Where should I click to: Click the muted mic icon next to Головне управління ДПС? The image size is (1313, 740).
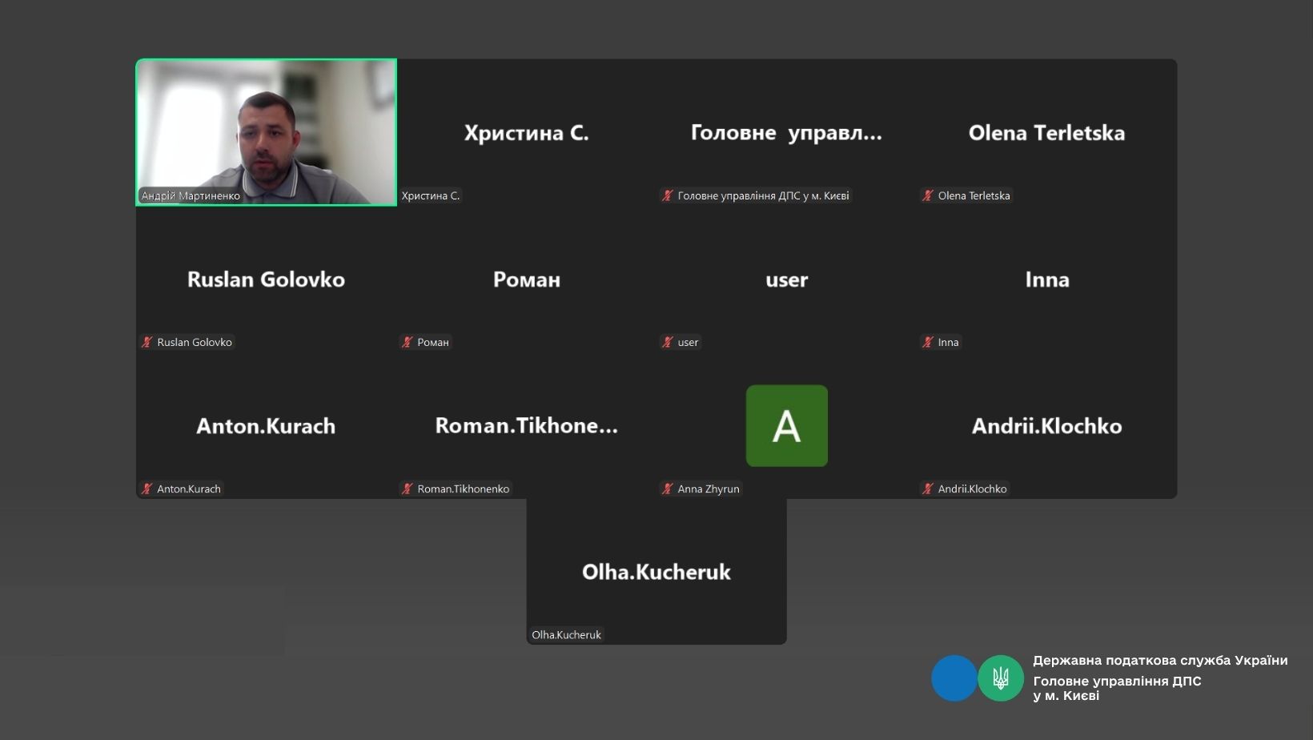[668, 195]
